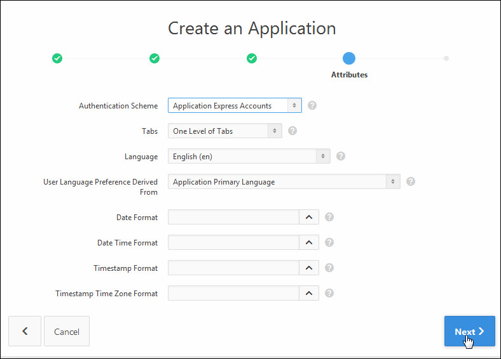The height and width of the screenshot is (359, 501).
Task: Go back using the previous arrow button
Action: pos(25,332)
